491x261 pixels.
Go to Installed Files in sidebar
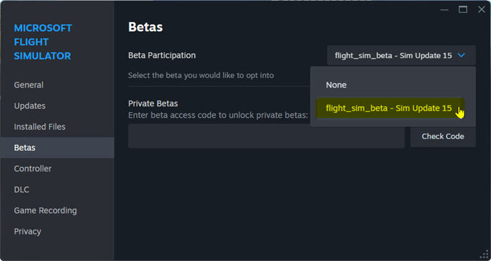pyautogui.click(x=39, y=127)
